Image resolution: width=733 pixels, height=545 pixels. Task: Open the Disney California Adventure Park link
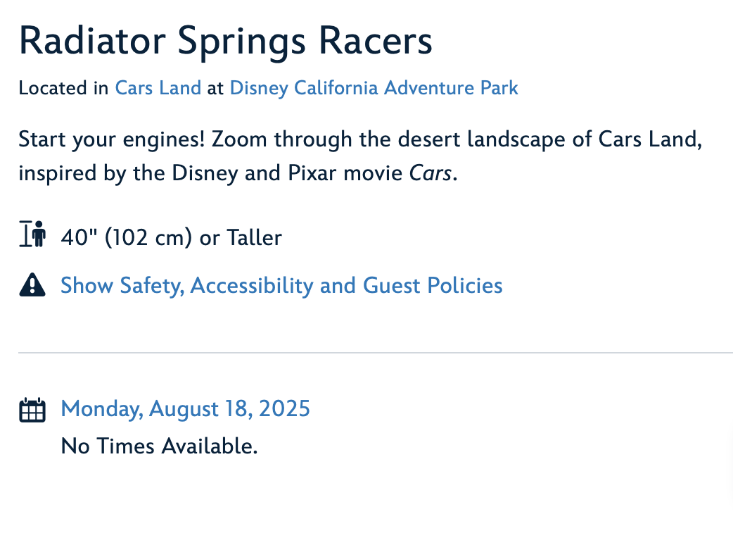pyautogui.click(x=374, y=88)
